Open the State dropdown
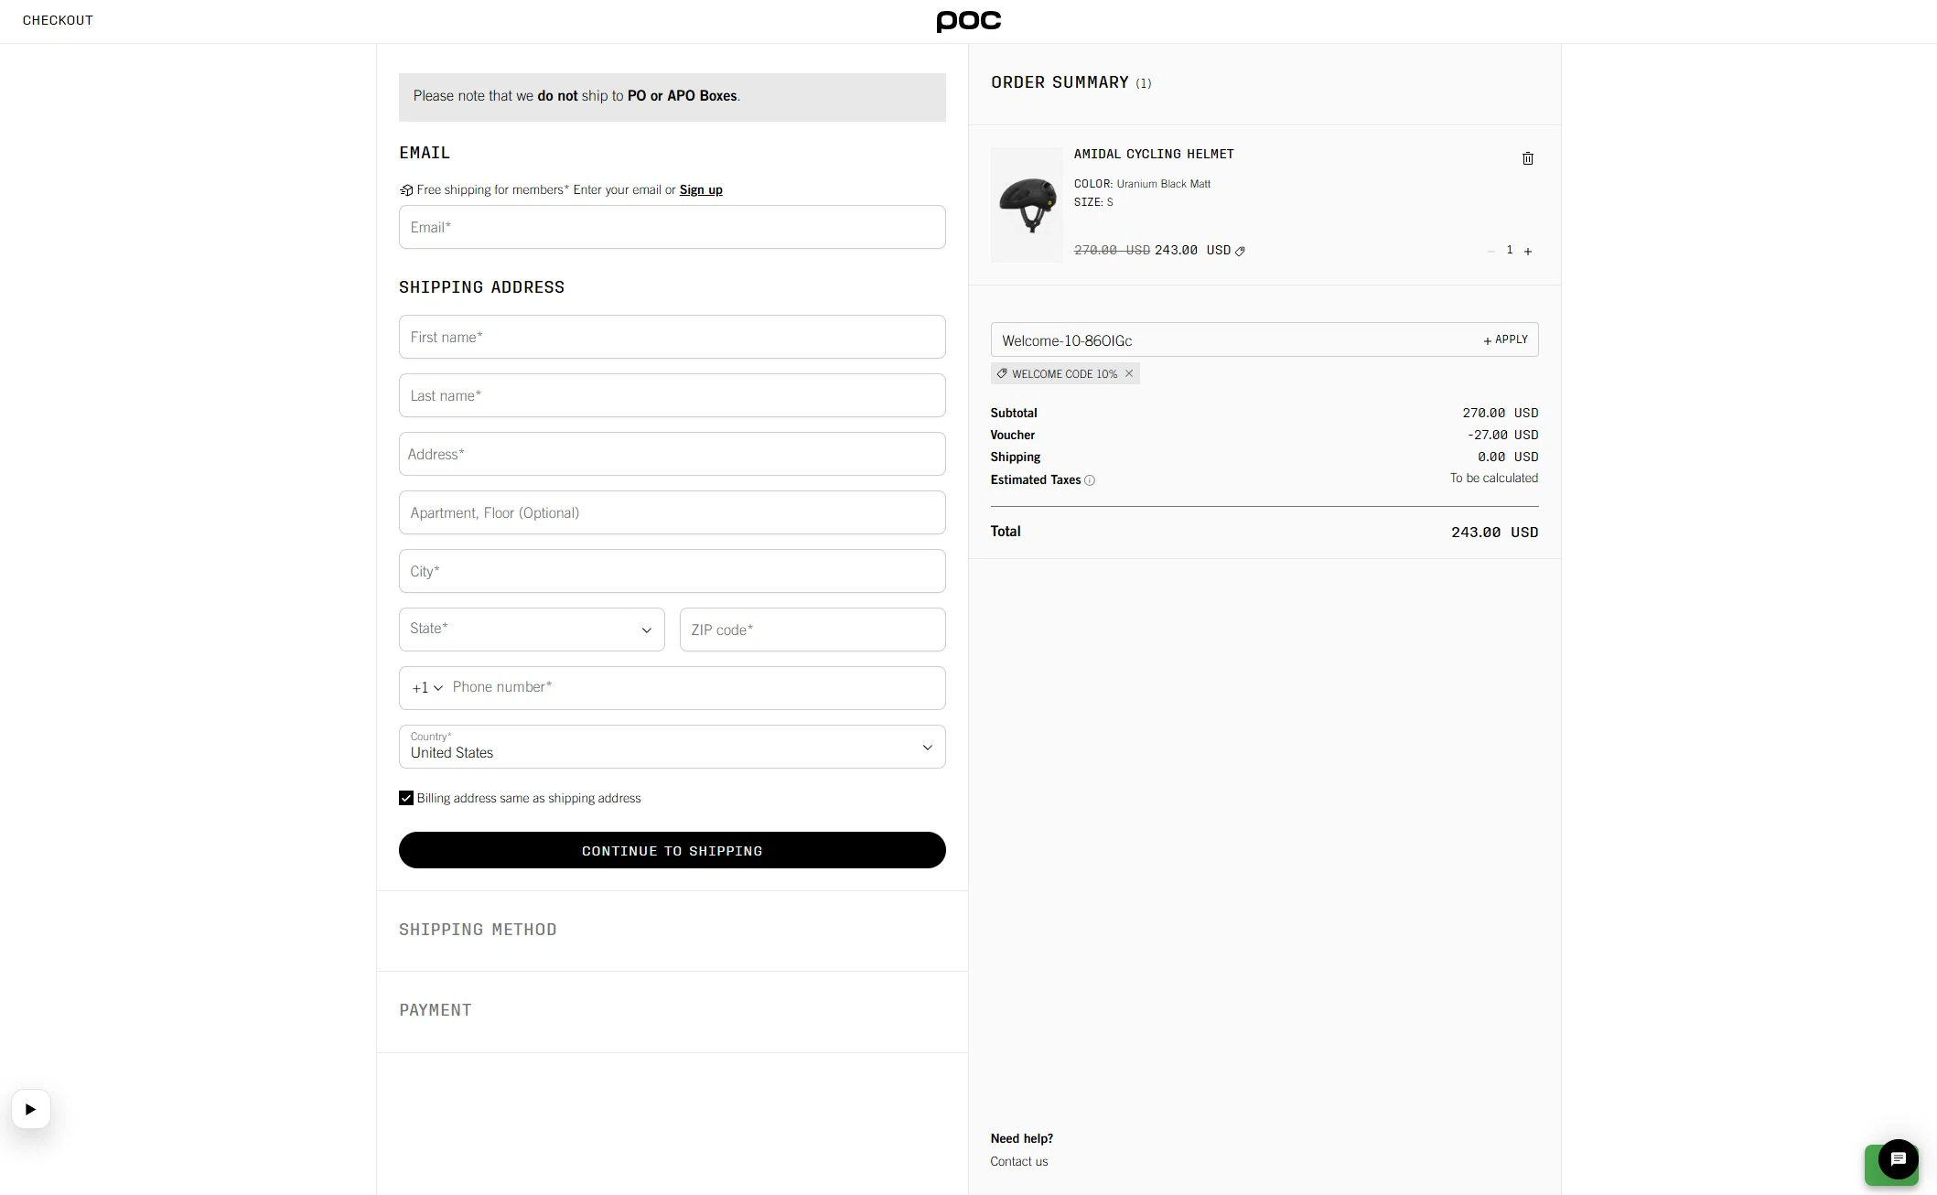 coord(532,630)
